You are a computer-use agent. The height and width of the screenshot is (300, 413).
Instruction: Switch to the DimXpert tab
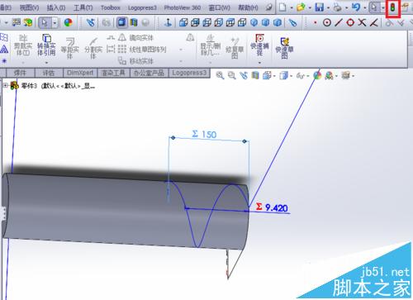tap(80, 73)
